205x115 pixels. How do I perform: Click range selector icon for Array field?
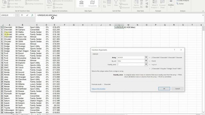[146, 57]
